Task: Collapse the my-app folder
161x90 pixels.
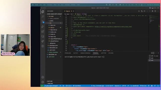Action: [54, 16]
